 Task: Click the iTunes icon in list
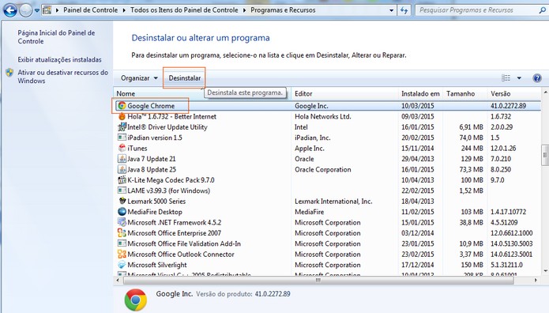(x=122, y=148)
